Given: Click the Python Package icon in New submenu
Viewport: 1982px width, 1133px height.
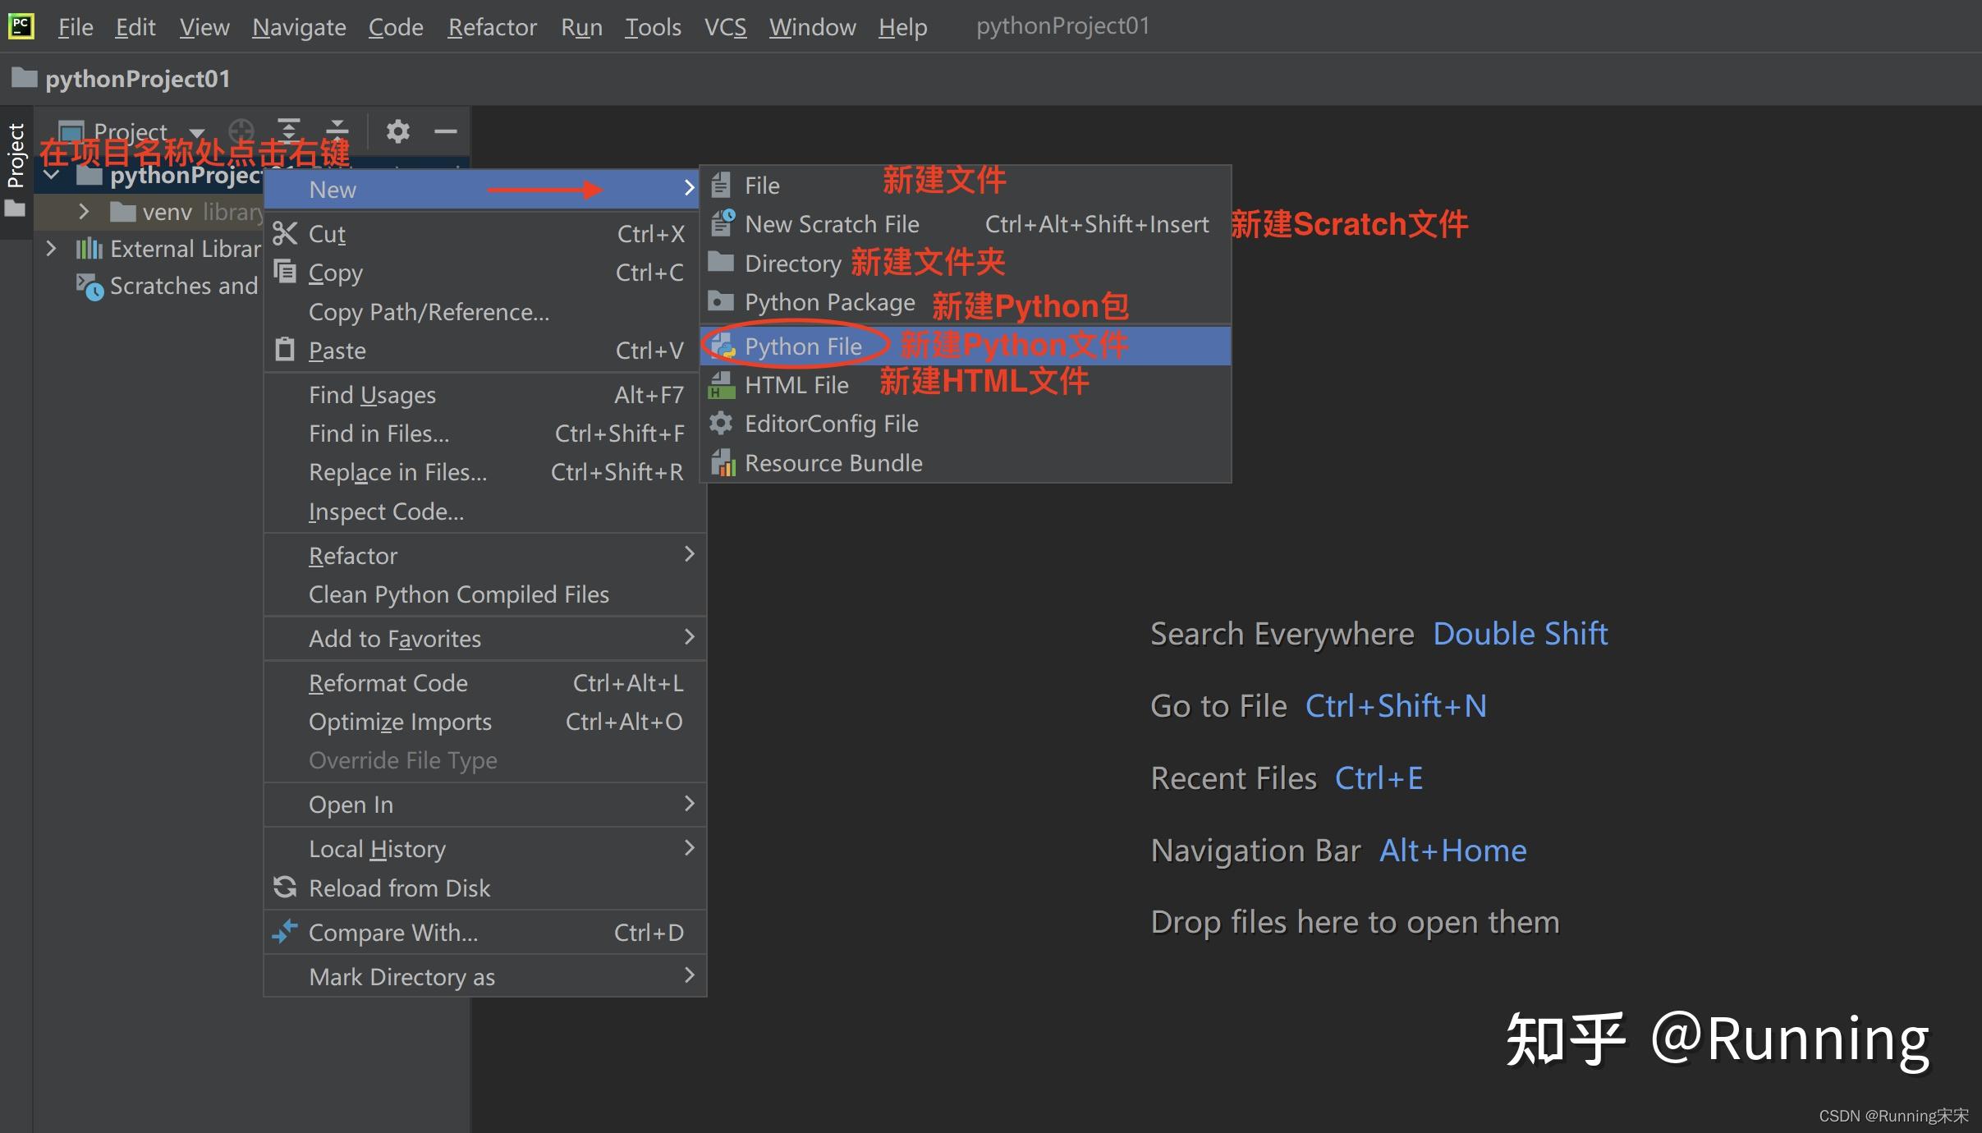Looking at the screenshot, I should pos(721,302).
